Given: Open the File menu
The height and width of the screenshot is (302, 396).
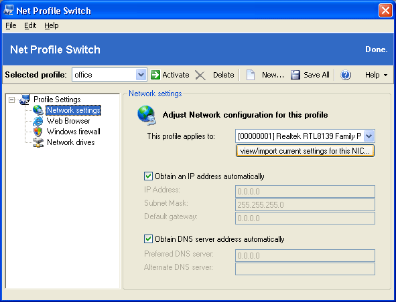Looking at the screenshot, I should (11, 25).
